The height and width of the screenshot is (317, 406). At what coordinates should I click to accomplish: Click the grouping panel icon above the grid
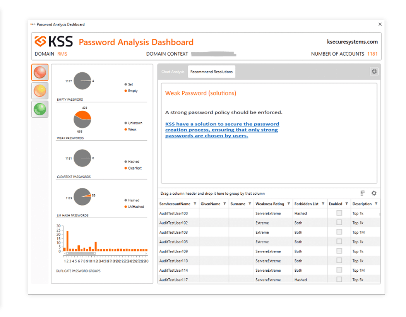click(363, 193)
